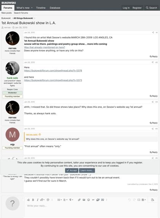Open the font size dropdown
160x218 pixels.
coord(42,200)
